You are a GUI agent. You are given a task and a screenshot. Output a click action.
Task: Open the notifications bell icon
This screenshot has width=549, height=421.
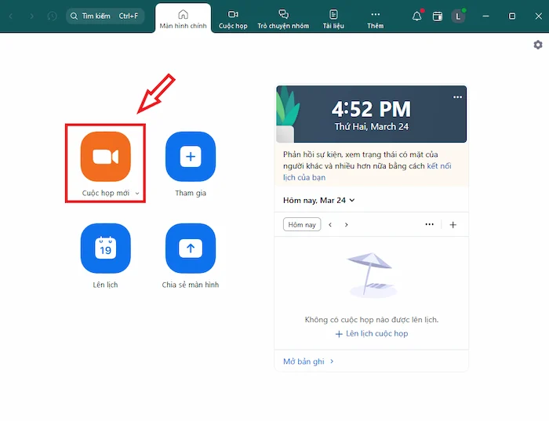(x=416, y=16)
